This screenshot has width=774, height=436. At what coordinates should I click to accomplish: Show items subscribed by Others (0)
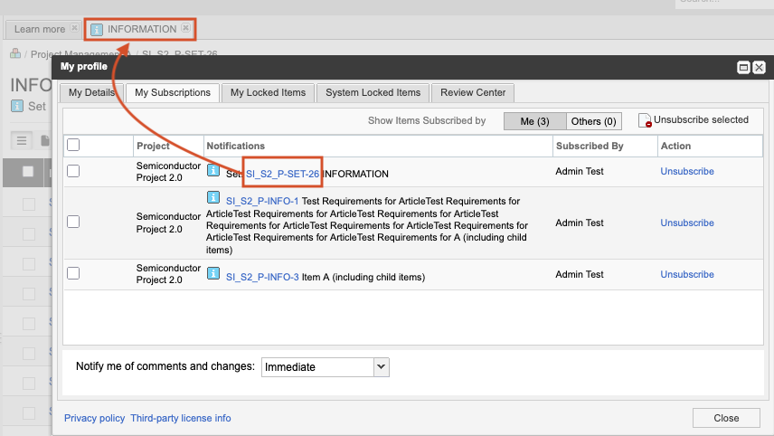click(594, 121)
